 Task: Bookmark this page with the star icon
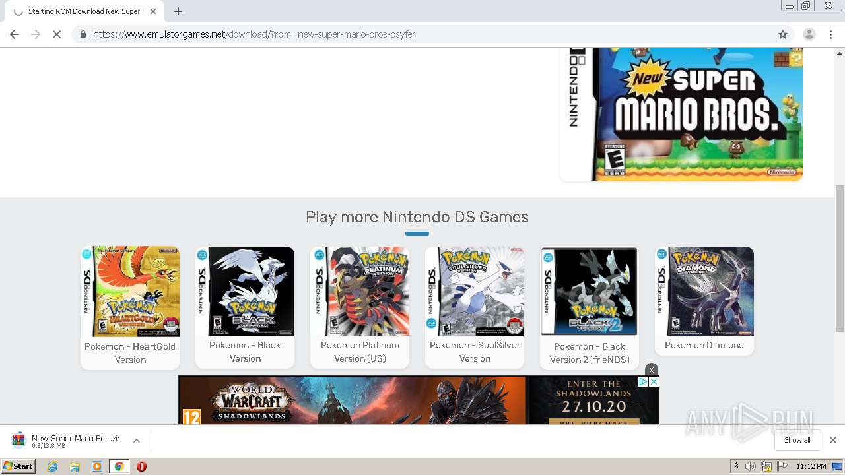(783, 34)
